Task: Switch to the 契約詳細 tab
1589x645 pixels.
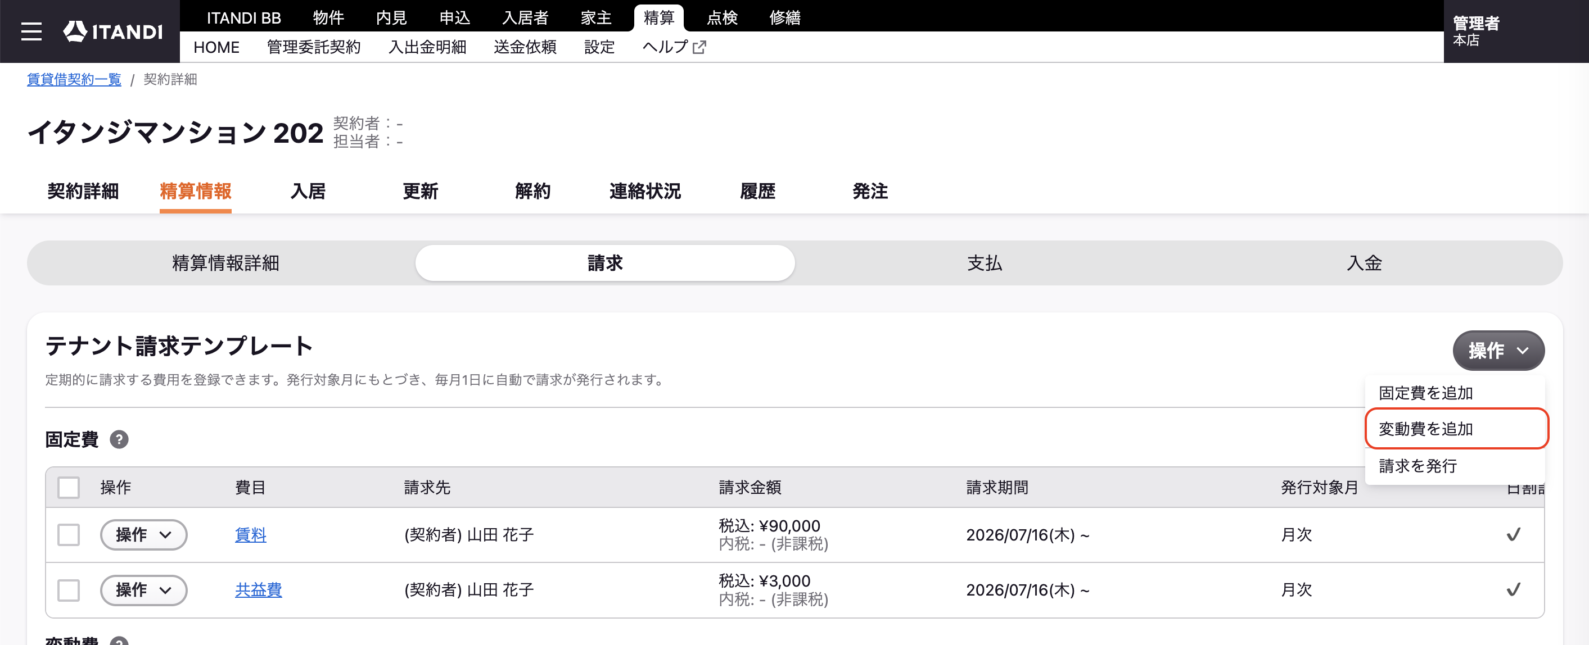Action: coord(83,191)
